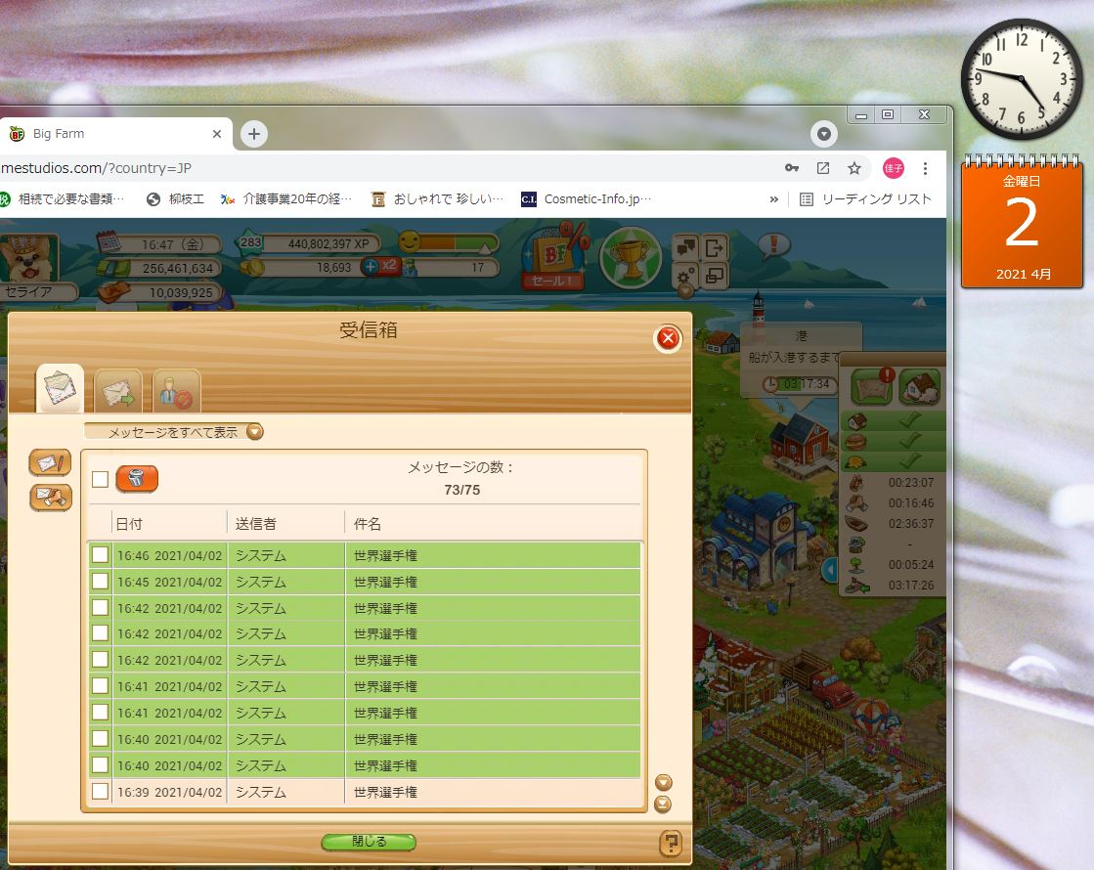Image resolution: width=1094 pixels, height=870 pixels.
Task: Open the セライア player avatar
Action: point(28,258)
